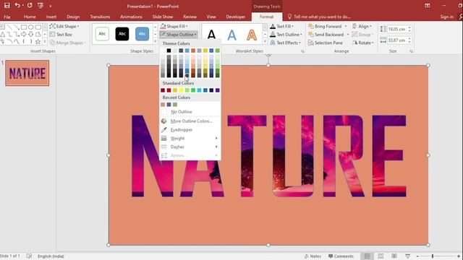463x260 pixels.
Task: Switch to the Design tab
Action: 73,17
